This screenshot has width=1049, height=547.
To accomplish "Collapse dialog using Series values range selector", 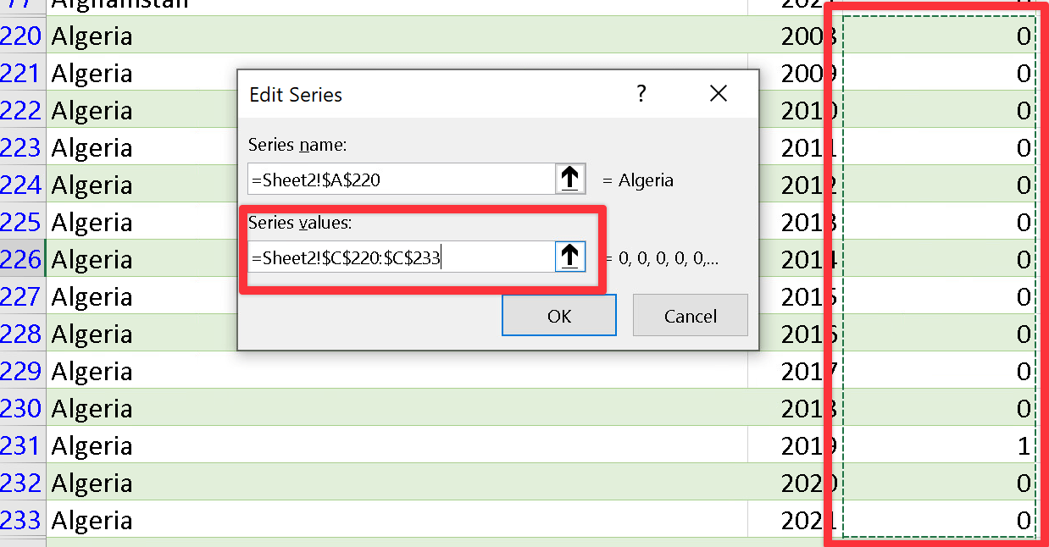I will (x=570, y=257).
